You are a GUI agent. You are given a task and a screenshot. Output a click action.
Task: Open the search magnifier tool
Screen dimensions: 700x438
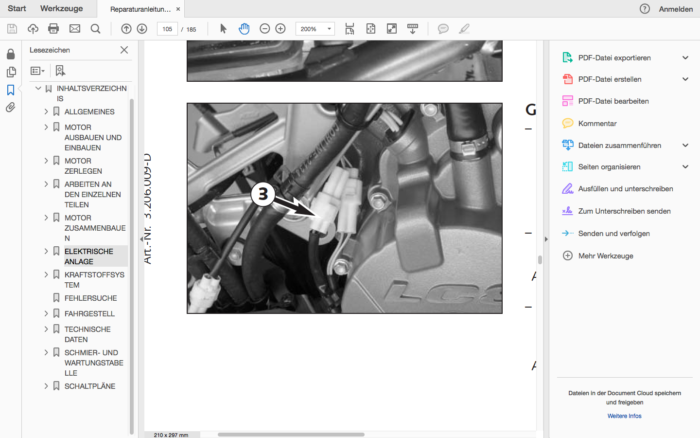point(96,29)
